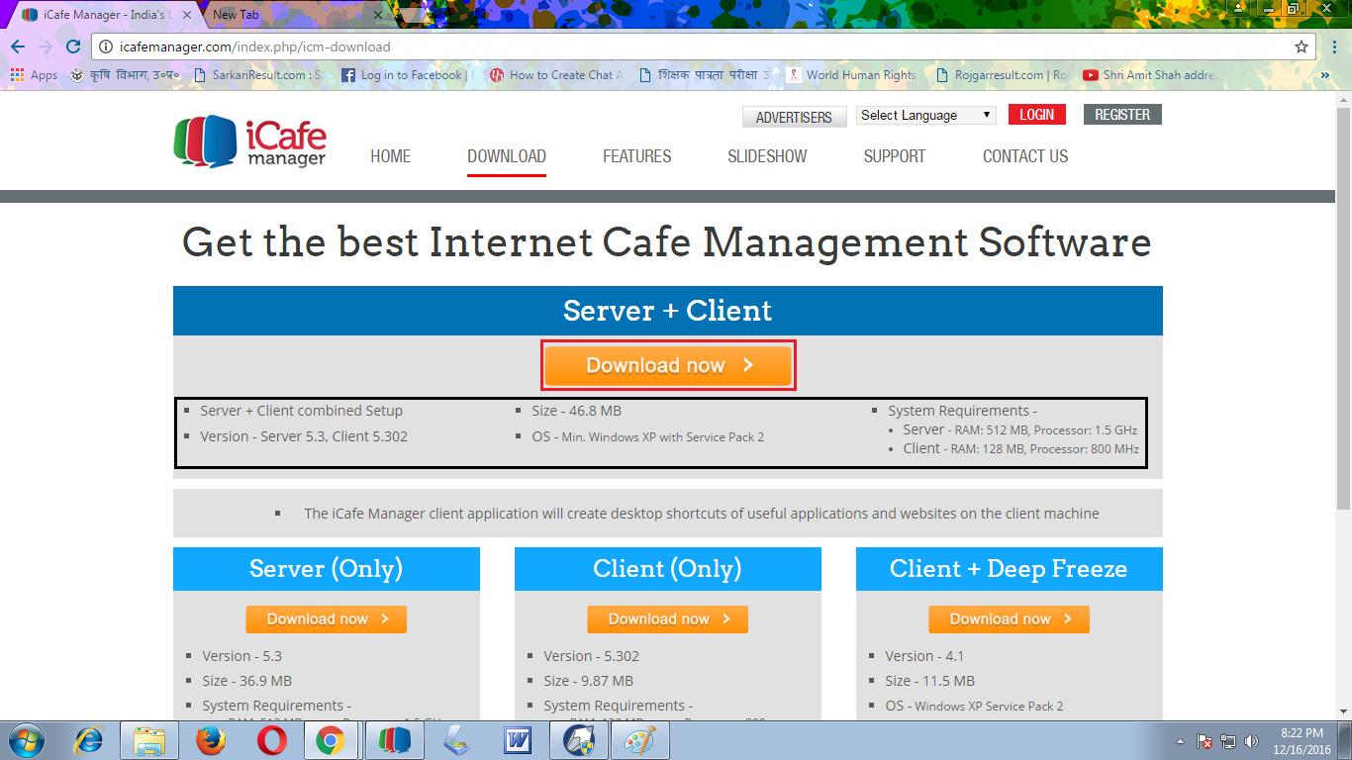Screen dimensions: 1352x760
Task: Open the Log in to Facebook bookmark
Action: tap(408, 75)
